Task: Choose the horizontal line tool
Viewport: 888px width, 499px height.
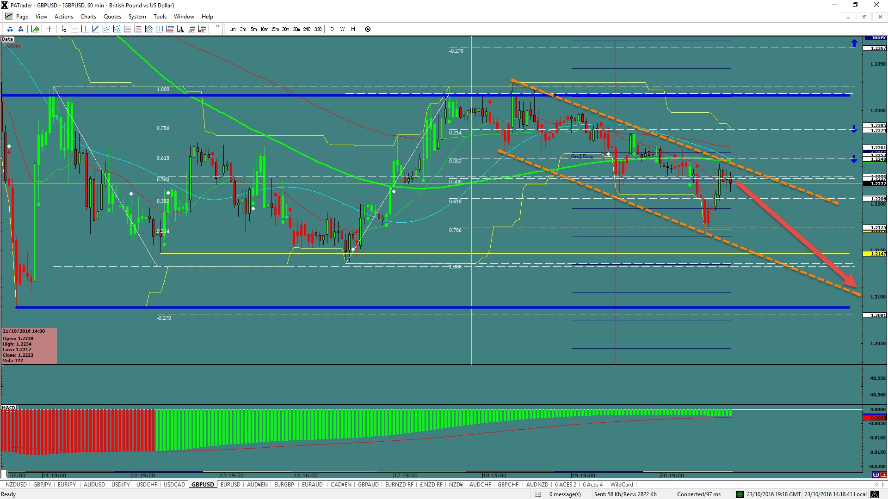Action: pyautogui.click(x=74, y=29)
